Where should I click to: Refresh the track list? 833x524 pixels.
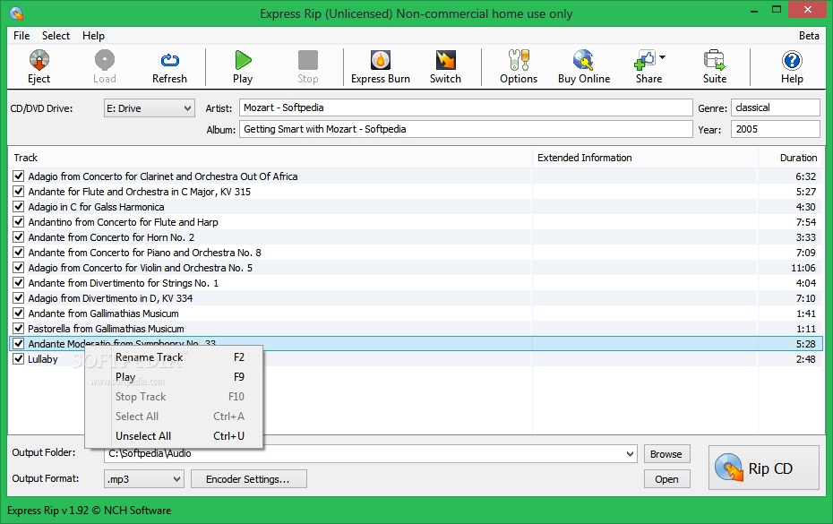coord(169,66)
